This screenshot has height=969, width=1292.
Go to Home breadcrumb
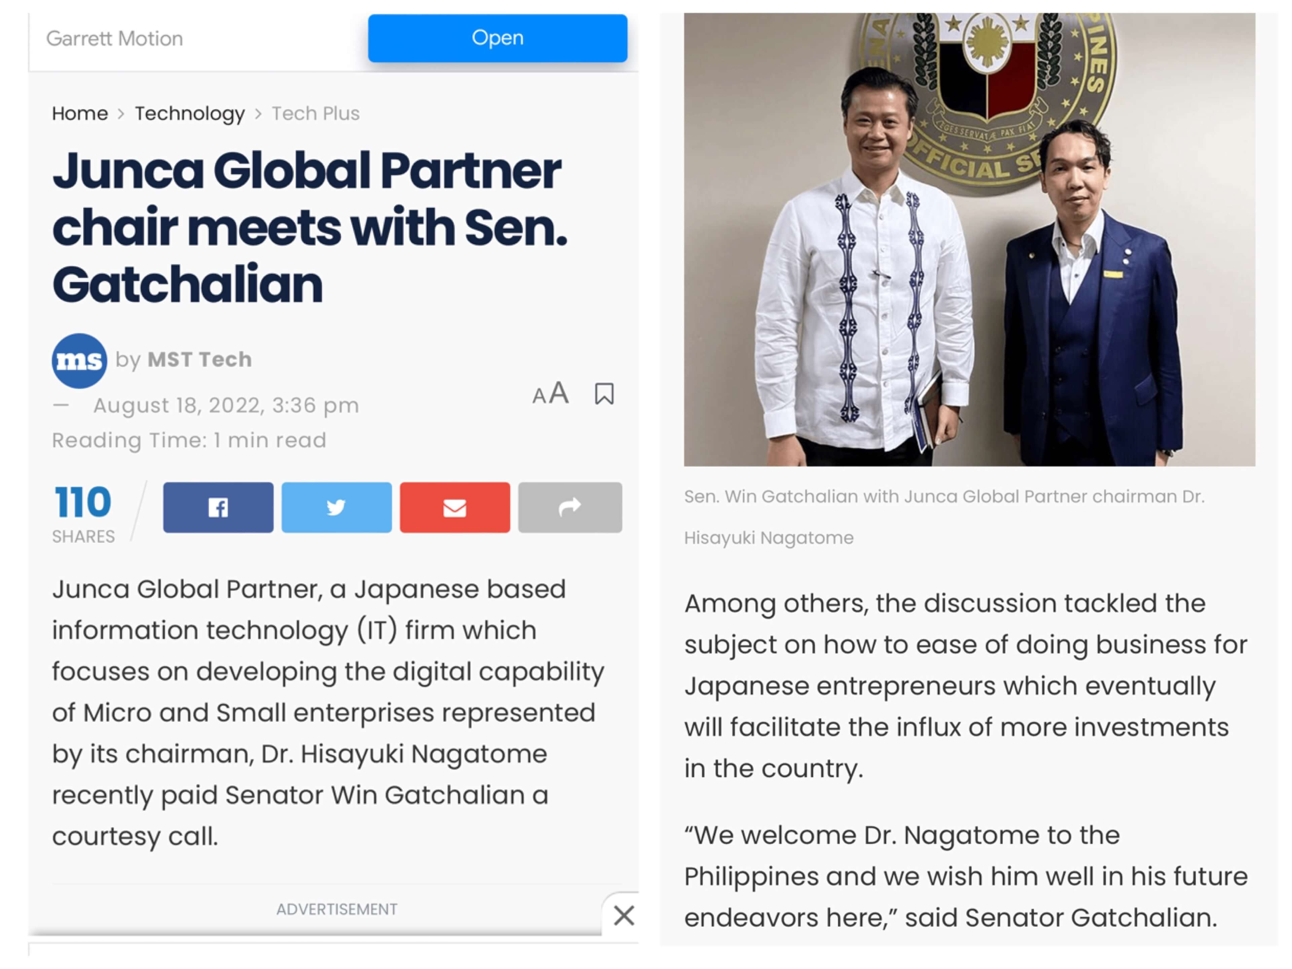[80, 113]
